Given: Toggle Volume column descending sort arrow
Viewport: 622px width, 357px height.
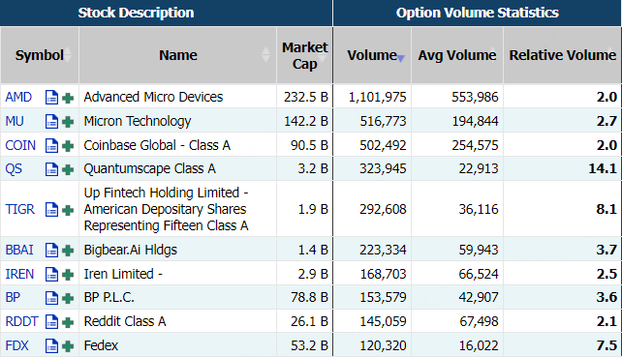Looking at the screenshot, I should point(401,59).
